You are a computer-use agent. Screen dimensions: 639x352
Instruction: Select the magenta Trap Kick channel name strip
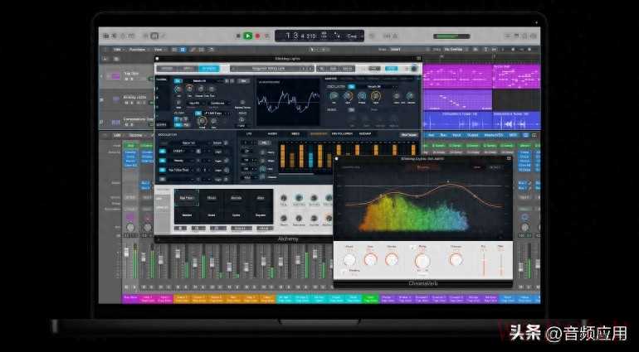tap(131, 297)
